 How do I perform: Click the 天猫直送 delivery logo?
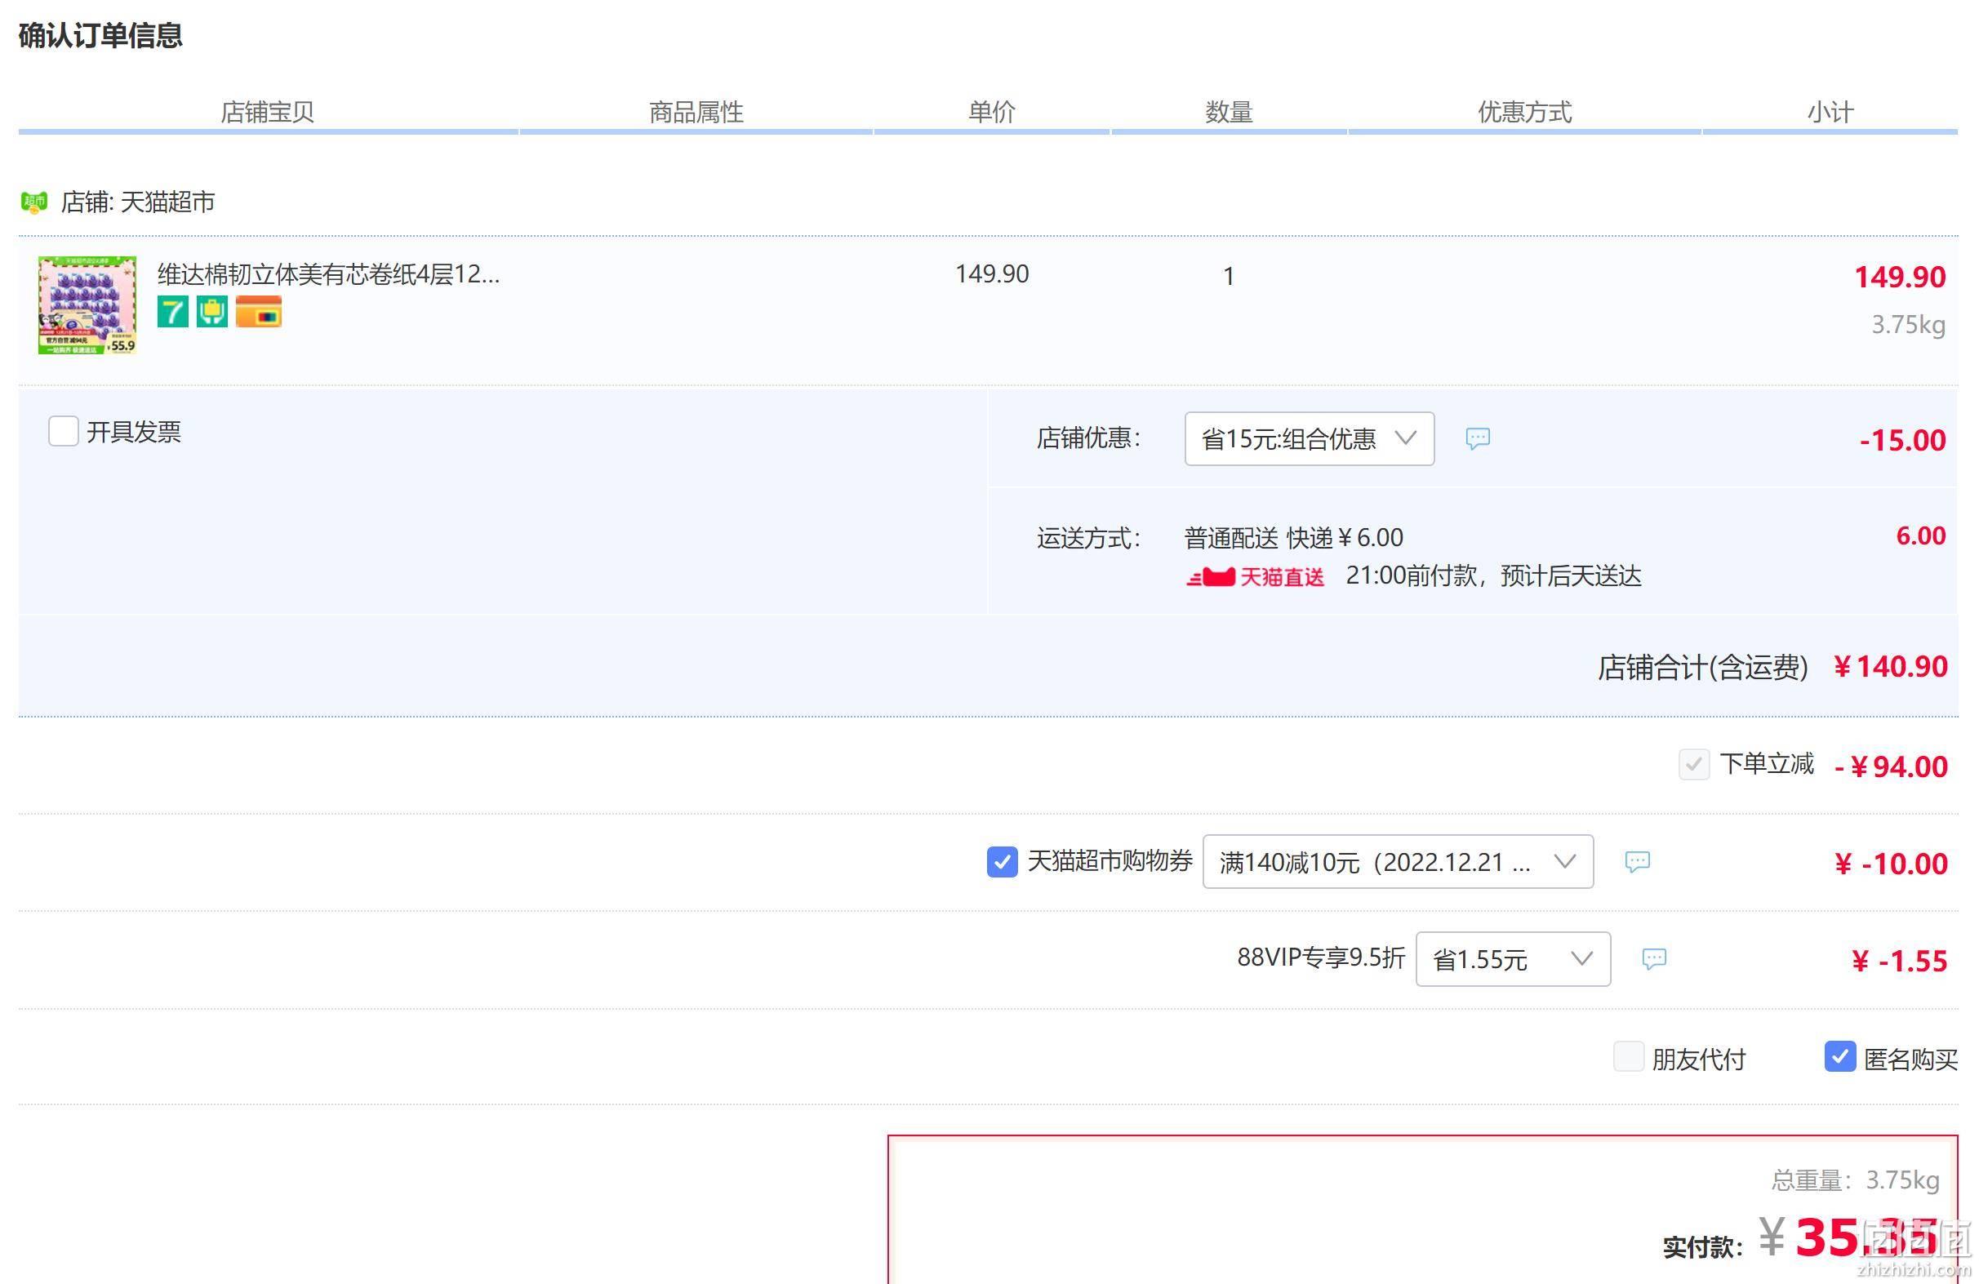coord(1255,576)
